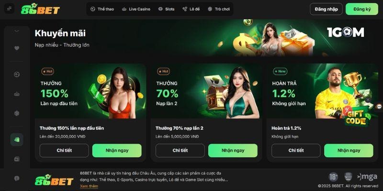Viewport: 383px width, 191px height.
Task: Open the highlighted promotions bag sidebar icon
Action: [x=17, y=139]
